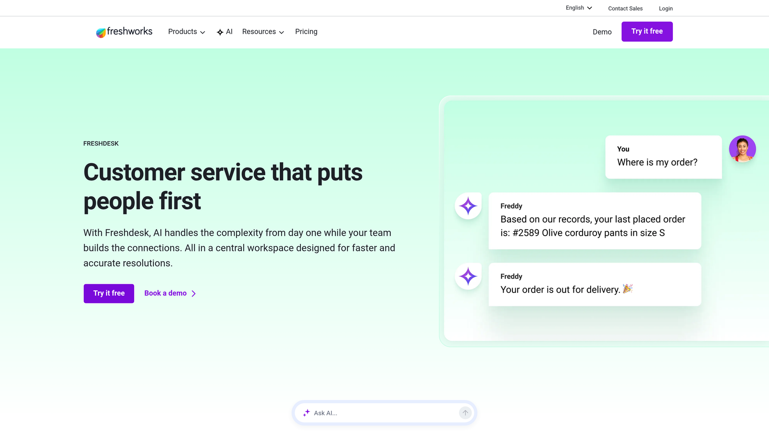Click the purple Try it free hero button

coord(108,293)
